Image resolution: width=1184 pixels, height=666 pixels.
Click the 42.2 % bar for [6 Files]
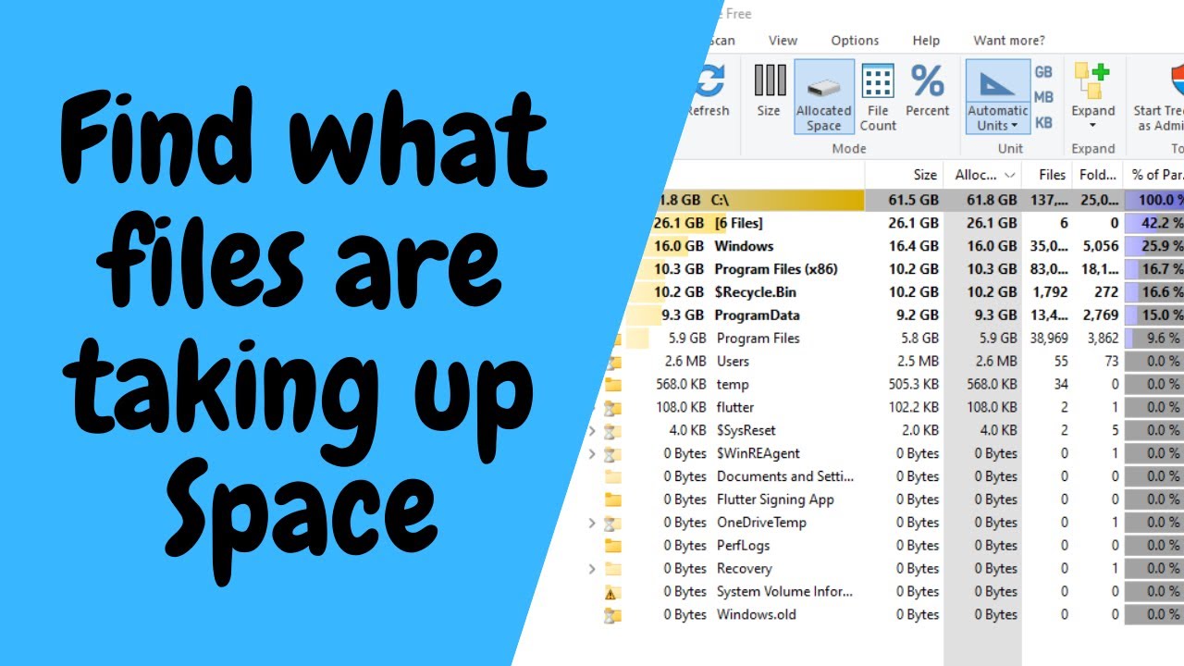click(x=1154, y=223)
